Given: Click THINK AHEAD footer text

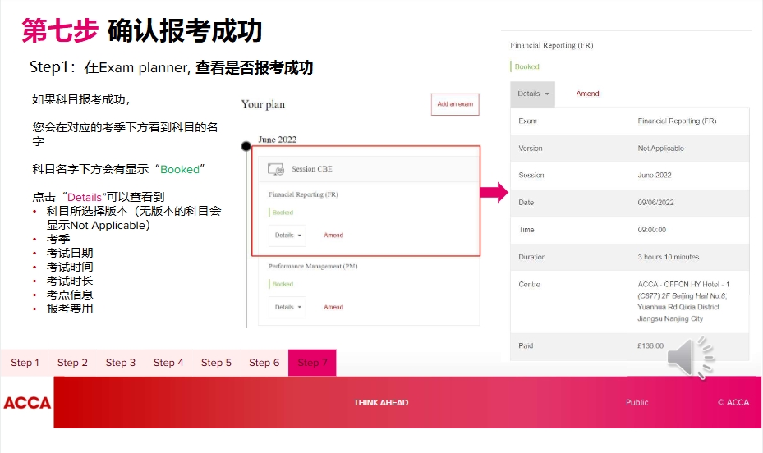Looking at the screenshot, I should coord(381,402).
